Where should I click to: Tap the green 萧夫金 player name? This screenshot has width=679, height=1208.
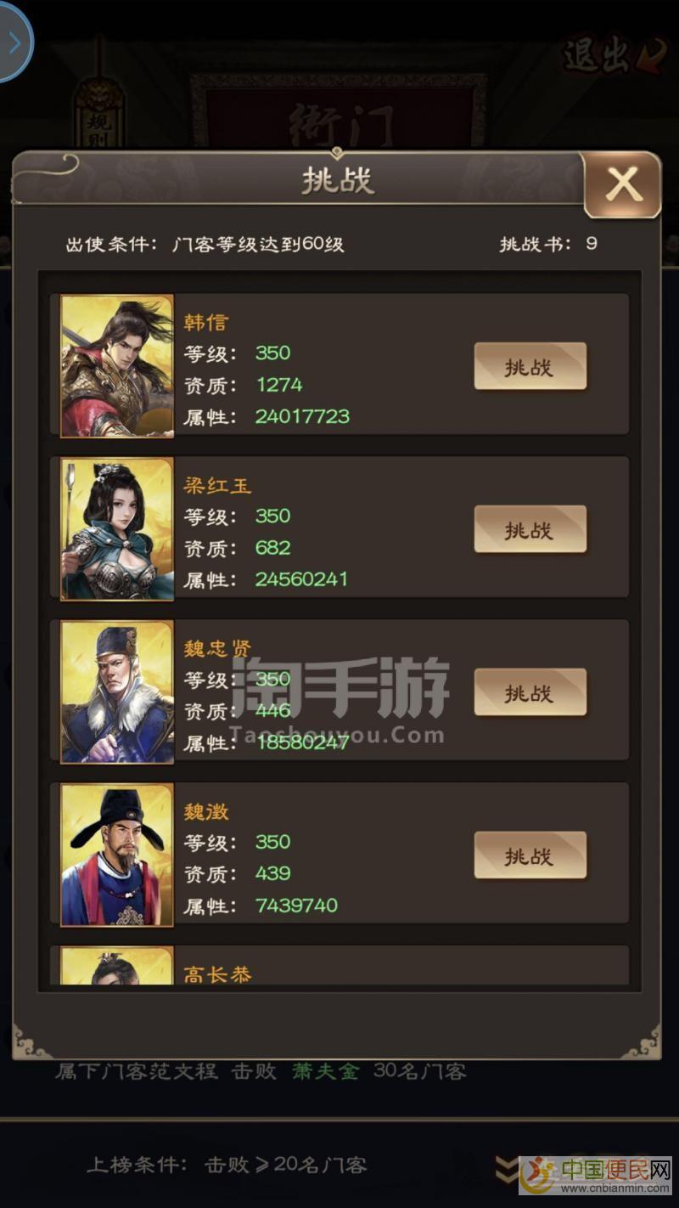click(326, 1071)
